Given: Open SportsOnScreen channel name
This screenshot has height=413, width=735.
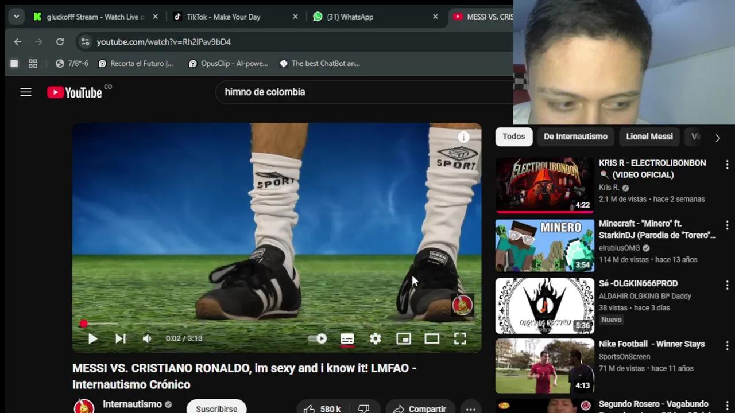Looking at the screenshot, I should (x=624, y=356).
